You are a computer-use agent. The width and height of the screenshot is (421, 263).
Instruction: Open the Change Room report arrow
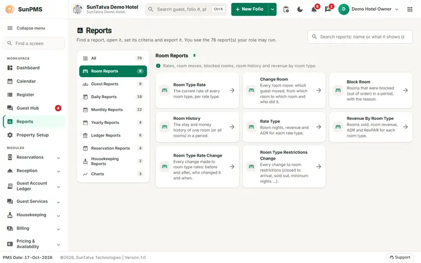(319, 91)
